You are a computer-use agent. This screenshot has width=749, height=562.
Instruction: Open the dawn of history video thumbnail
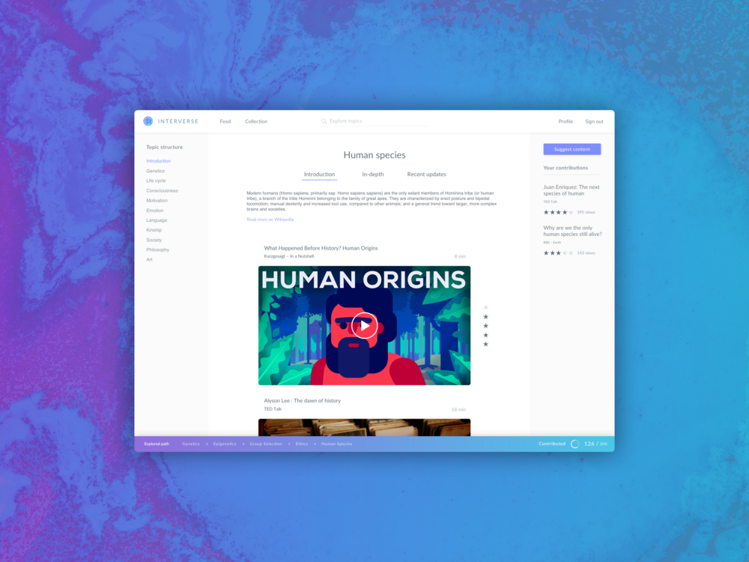[365, 427]
